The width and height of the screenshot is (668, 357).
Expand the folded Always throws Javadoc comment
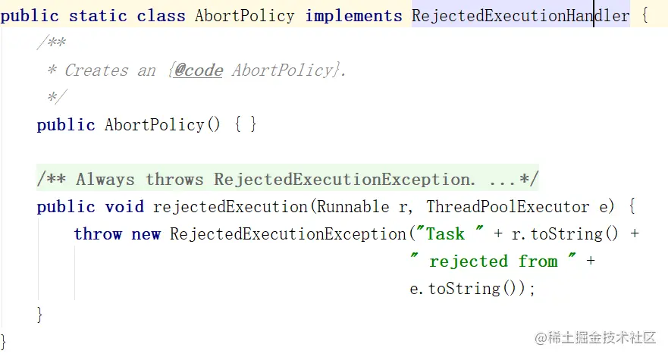tap(287, 180)
